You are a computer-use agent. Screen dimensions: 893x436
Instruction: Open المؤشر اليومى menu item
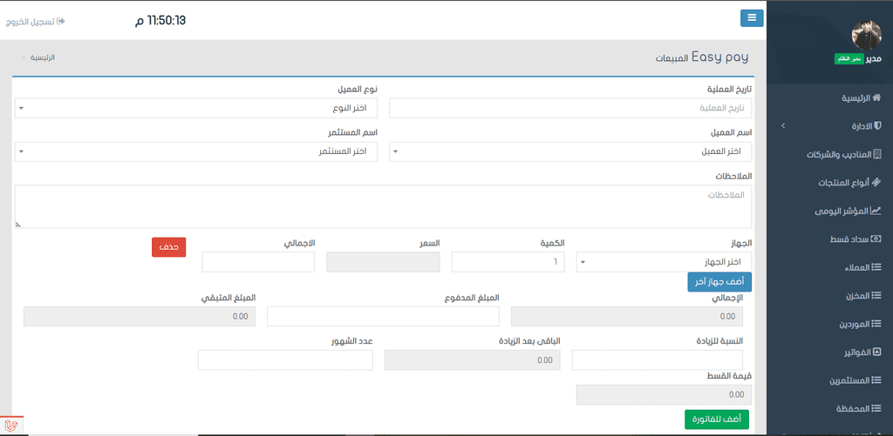coord(849,211)
